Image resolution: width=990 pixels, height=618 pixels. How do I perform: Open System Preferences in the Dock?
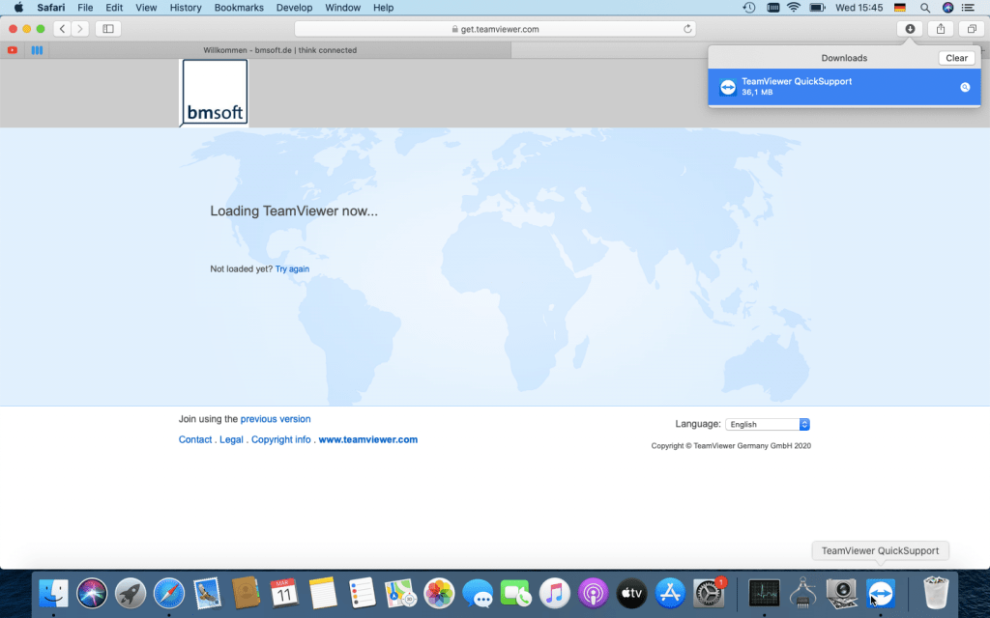click(x=709, y=593)
